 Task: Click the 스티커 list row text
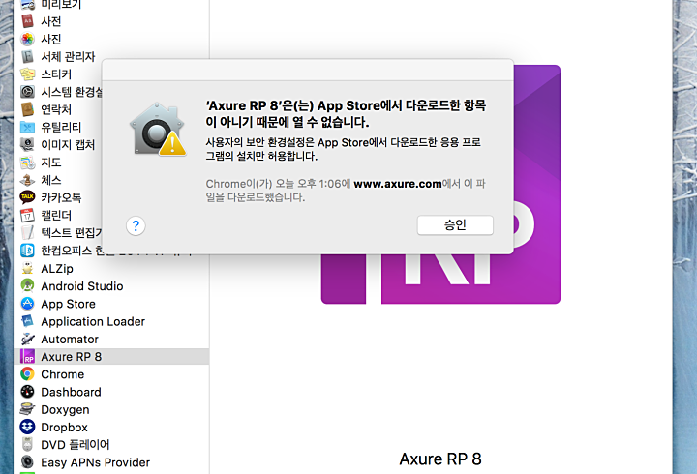tap(56, 74)
